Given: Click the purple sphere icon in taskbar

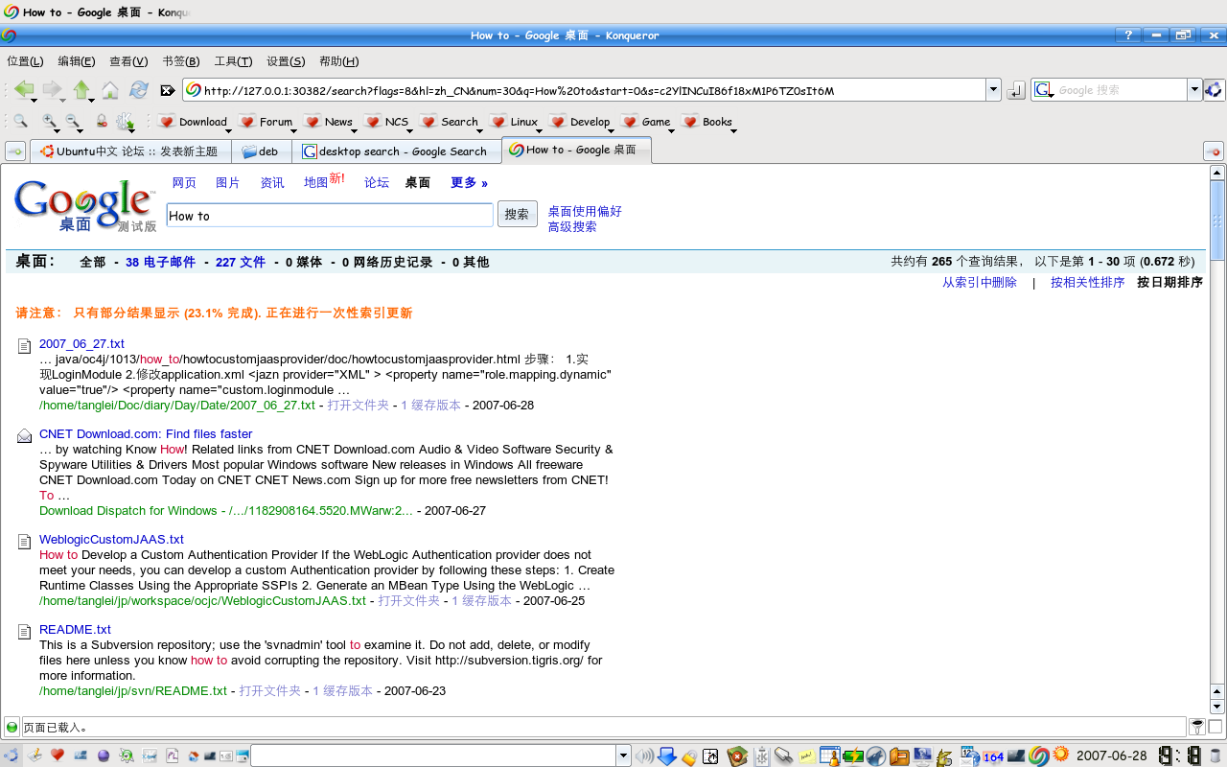Looking at the screenshot, I should click(x=104, y=755).
